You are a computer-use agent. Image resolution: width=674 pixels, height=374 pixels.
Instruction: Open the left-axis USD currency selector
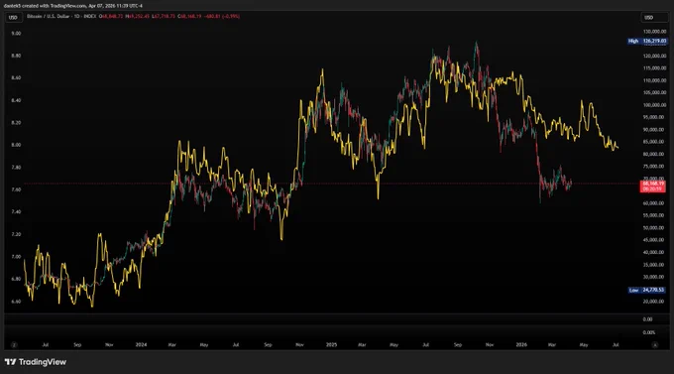tap(13, 17)
